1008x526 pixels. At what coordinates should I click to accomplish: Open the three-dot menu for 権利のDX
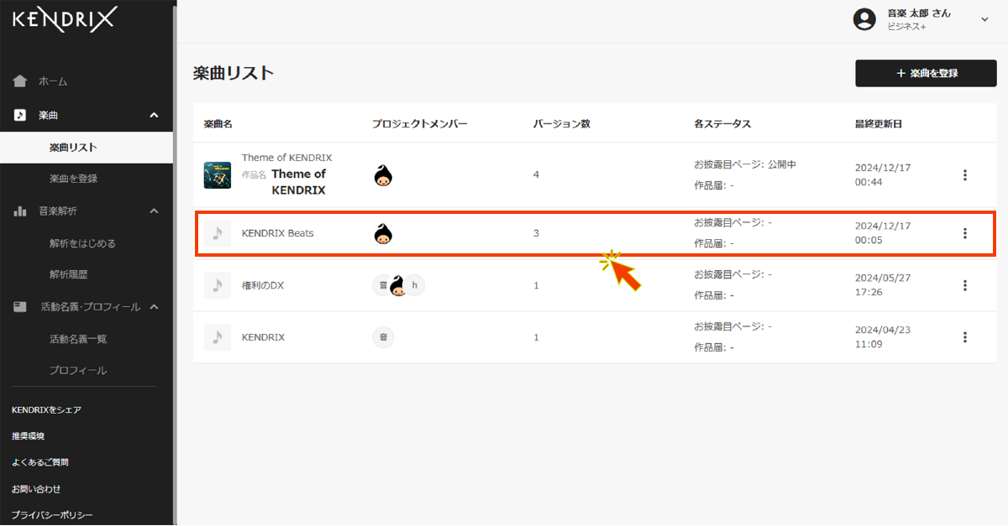tap(965, 285)
